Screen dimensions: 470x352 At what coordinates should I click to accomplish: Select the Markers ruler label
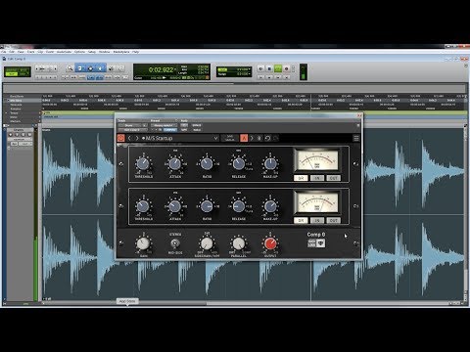click(15, 121)
